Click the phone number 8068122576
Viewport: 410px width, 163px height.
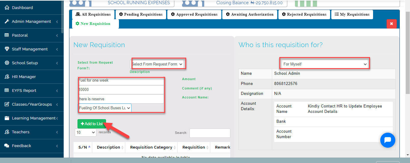pos(286,83)
